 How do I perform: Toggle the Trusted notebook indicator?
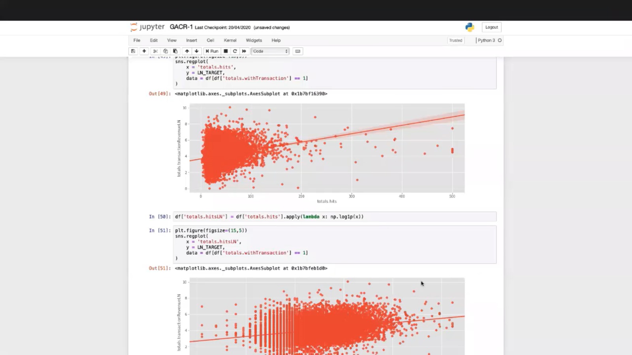point(455,40)
